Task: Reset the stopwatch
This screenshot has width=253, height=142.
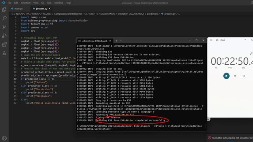Action: pyautogui.click(x=244, y=76)
